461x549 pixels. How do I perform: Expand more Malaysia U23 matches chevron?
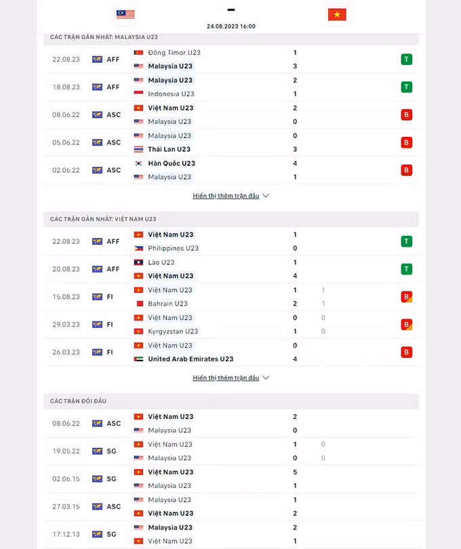click(266, 196)
